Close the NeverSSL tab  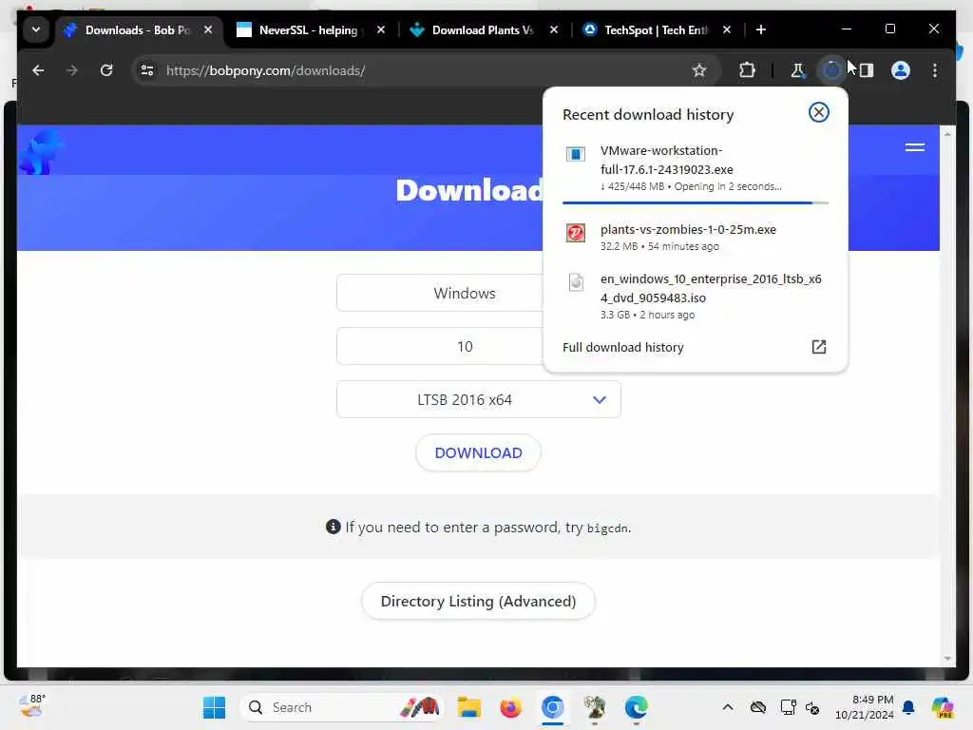point(381,29)
